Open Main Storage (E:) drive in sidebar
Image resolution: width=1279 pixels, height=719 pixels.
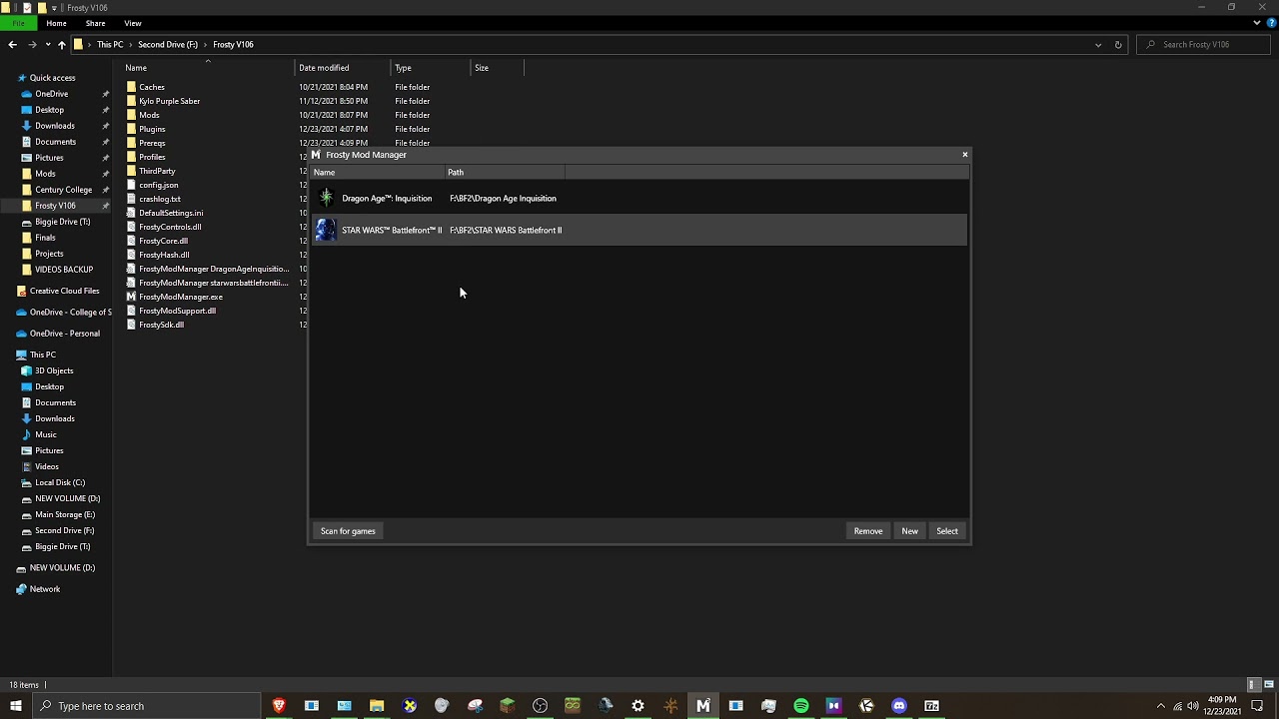pyautogui.click(x=65, y=514)
